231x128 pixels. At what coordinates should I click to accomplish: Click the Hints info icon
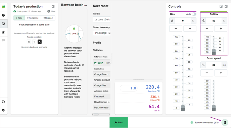49,11
